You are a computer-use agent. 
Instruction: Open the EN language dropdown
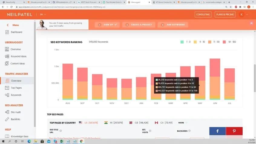pos(43,15)
